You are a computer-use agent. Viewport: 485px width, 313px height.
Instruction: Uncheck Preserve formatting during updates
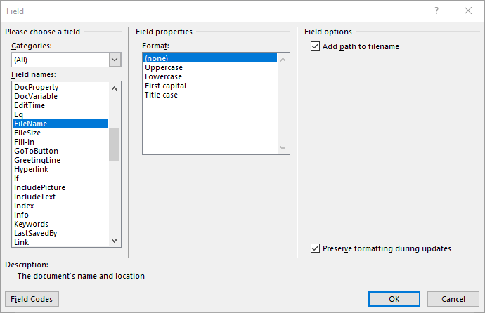(315, 248)
